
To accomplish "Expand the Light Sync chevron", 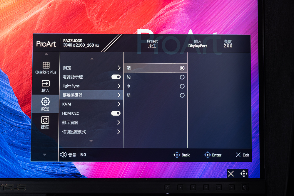I will pyautogui.click(x=119, y=86).
